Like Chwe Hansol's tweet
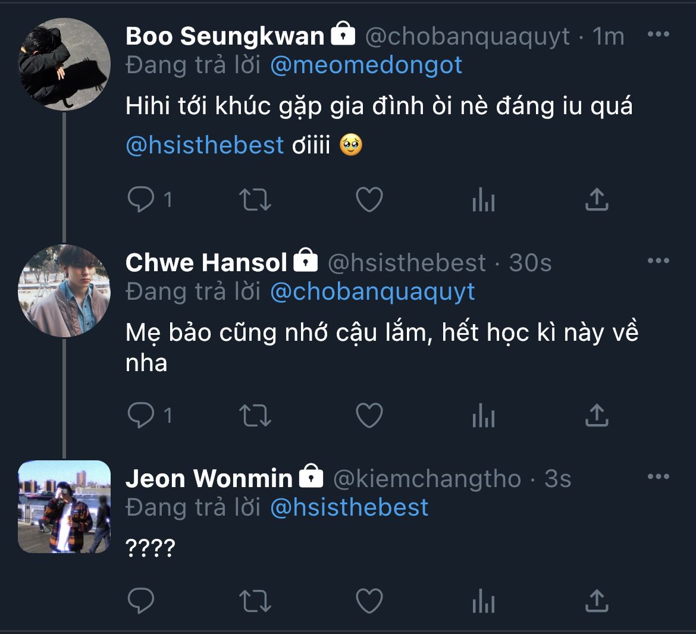Viewport: 696px width, 634px height. point(369,415)
